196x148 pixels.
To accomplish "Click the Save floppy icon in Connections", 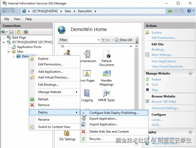I will point(11,32).
